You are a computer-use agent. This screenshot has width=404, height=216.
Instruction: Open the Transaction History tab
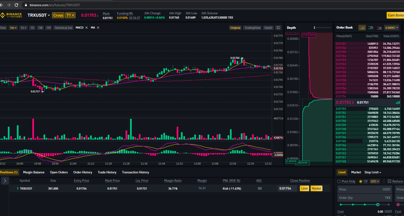135,172
